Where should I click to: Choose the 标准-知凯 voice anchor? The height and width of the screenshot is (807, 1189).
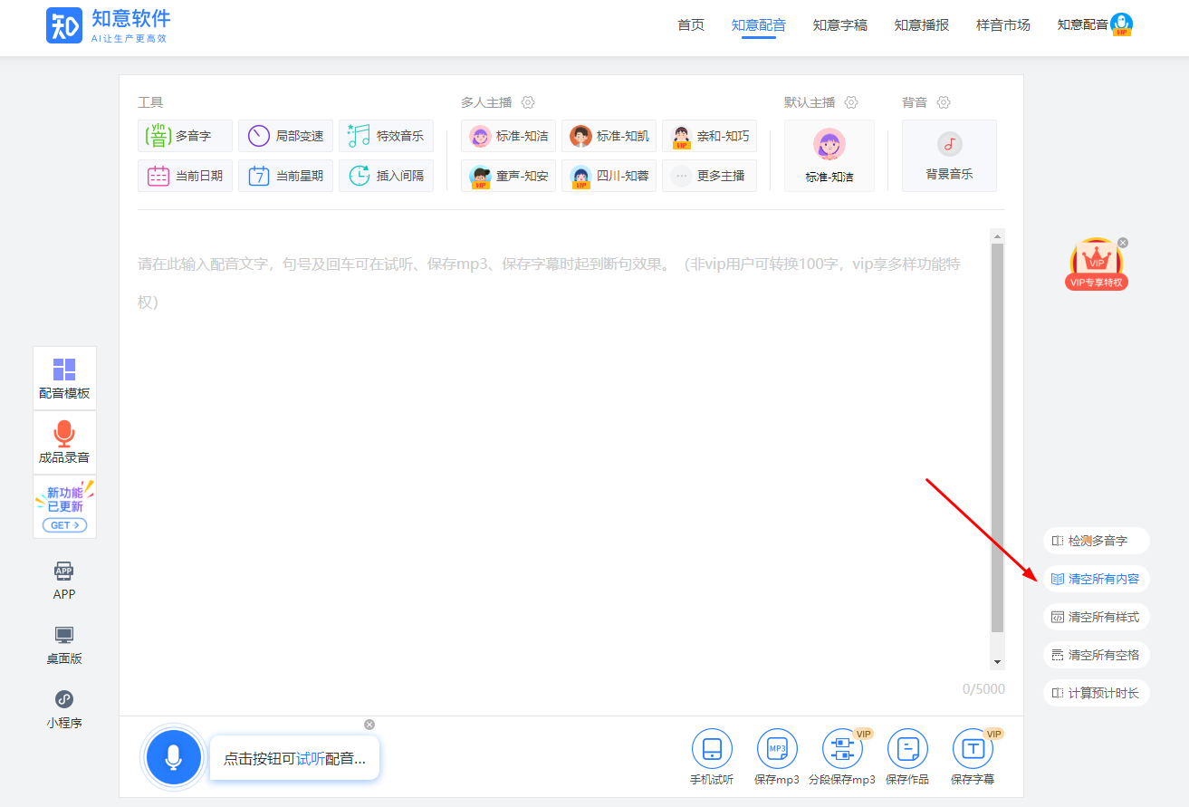click(x=609, y=136)
